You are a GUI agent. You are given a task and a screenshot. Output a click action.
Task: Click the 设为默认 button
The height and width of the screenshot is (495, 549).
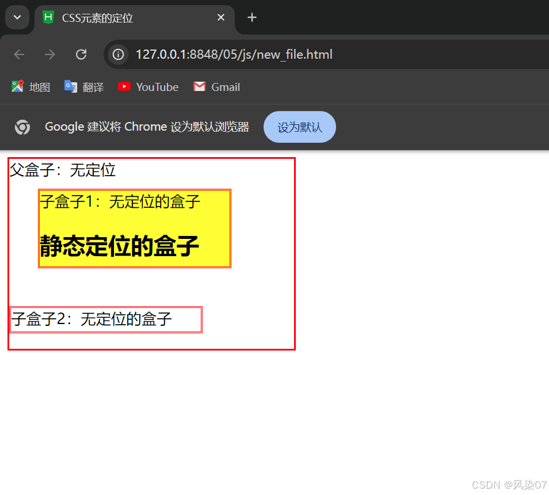[300, 127]
